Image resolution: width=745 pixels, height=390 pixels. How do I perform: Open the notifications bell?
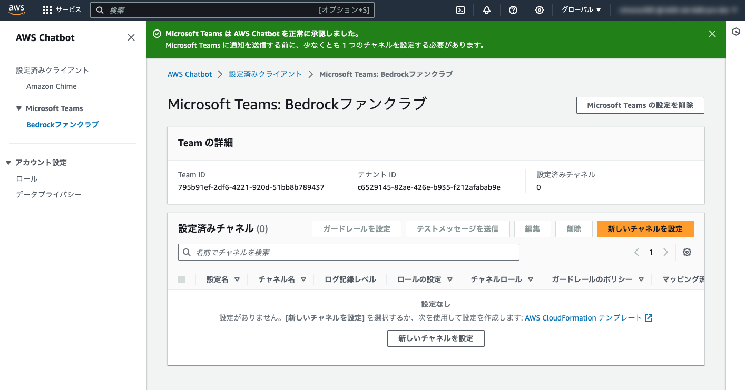[x=486, y=10]
